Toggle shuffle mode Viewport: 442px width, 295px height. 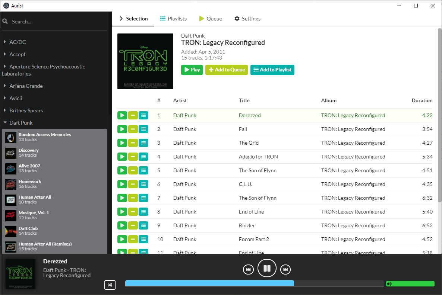click(x=110, y=285)
